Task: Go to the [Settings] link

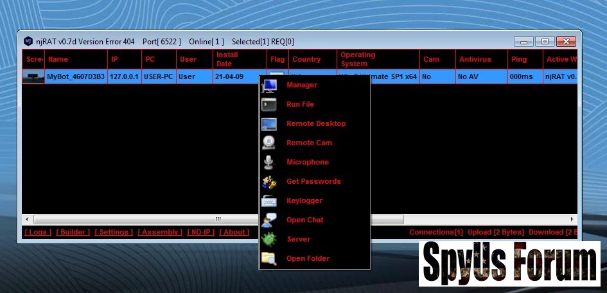Action: [x=114, y=232]
